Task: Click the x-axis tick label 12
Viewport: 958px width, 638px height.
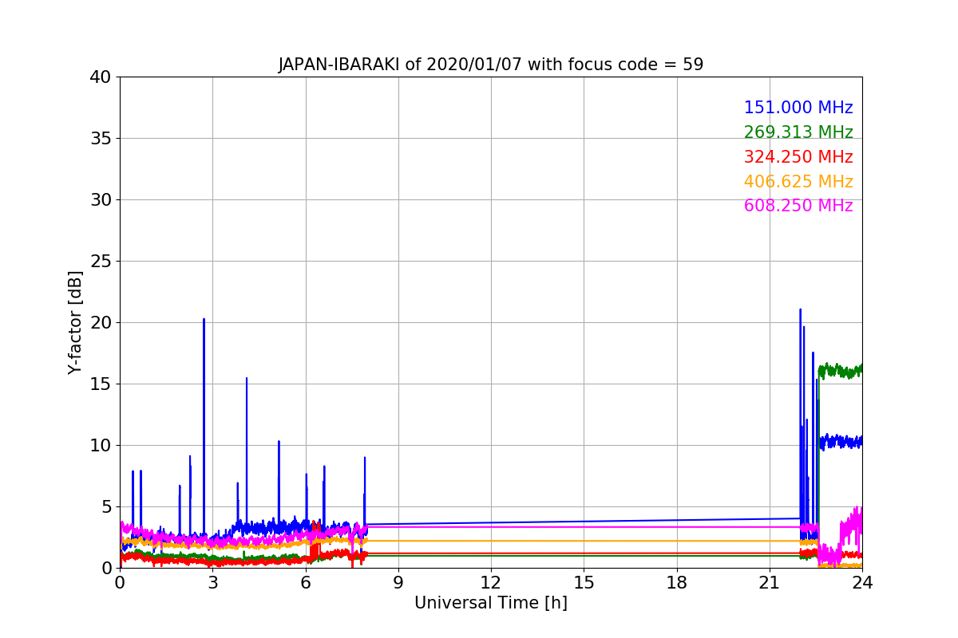Action: pos(491,582)
